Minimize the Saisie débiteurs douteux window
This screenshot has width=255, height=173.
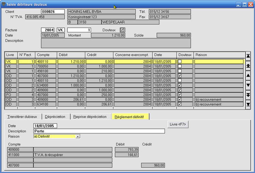point(238,4)
